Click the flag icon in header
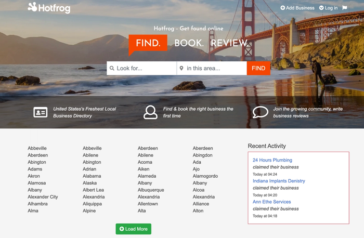Viewport: 364px width, 238px height. click(x=345, y=8)
